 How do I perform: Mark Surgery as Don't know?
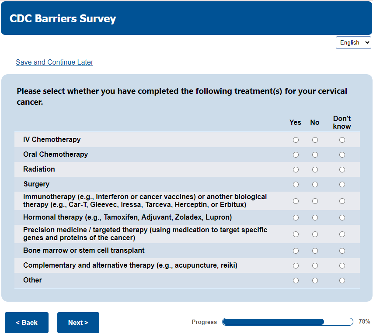coord(342,185)
